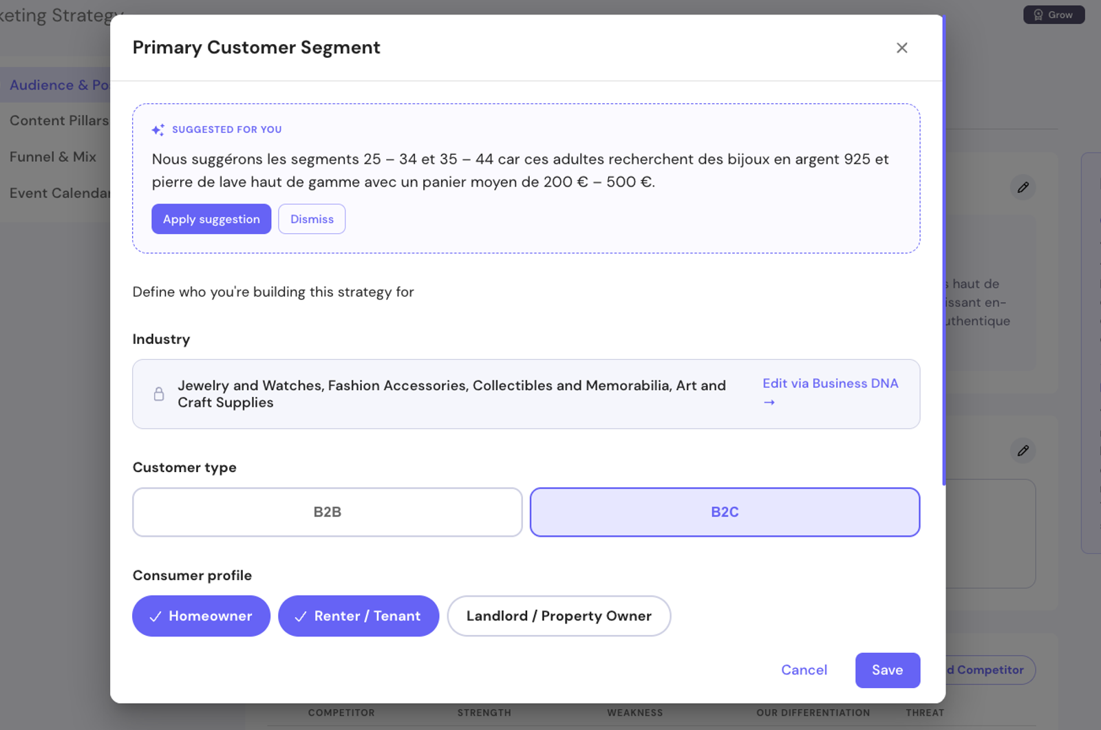Open the Content Pillars sidebar tab
The width and height of the screenshot is (1101, 730).
59,120
